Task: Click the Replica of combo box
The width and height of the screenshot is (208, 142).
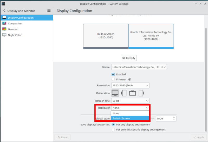Action: click(x=130, y=108)
